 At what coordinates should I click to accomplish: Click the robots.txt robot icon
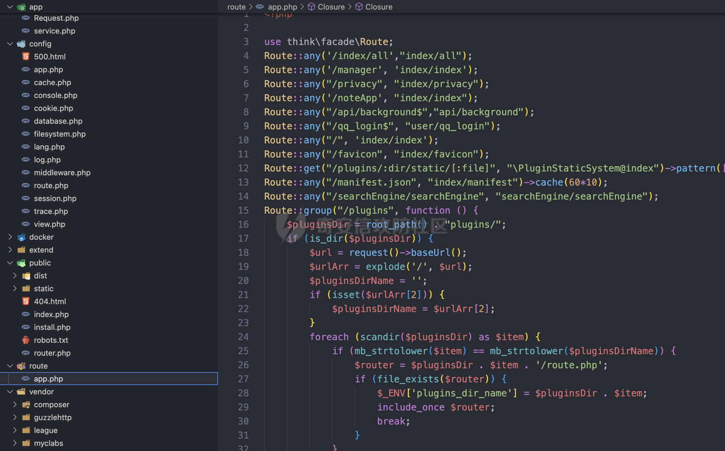pos(26,340)
